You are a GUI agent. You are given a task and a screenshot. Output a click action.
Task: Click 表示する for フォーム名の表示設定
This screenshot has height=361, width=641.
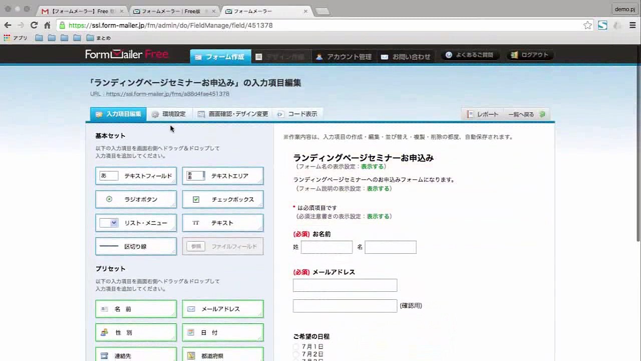click(372, 166)
